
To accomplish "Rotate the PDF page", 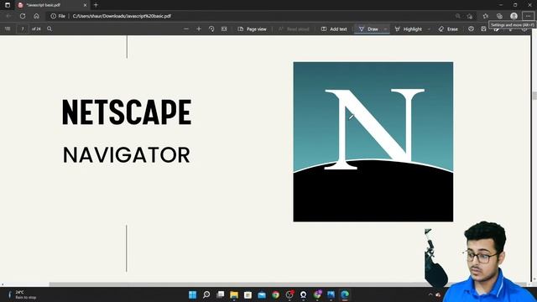I will [211, 29].
